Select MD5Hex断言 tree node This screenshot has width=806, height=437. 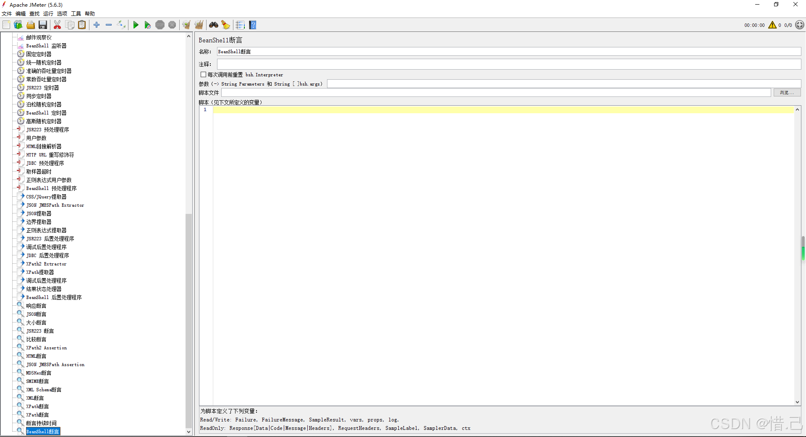coord(39,373)
